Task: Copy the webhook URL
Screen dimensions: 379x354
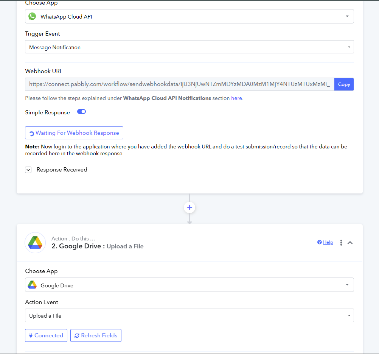Action: (x=344, y=84)
